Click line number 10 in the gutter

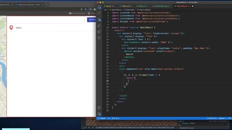pos(107,27)
